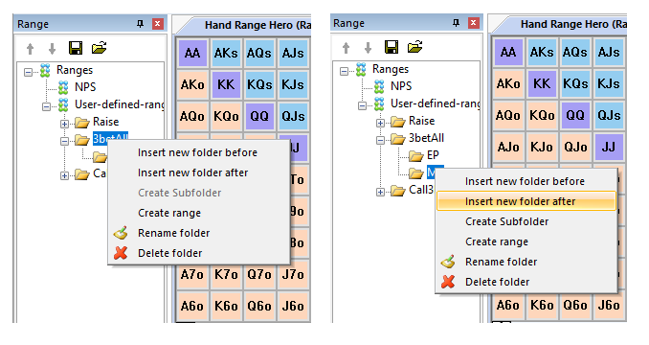Collapse the 3betAll folder in right tree
Image resolution: width=649 pixels, height=345 pixels.
tap(380, 140)
